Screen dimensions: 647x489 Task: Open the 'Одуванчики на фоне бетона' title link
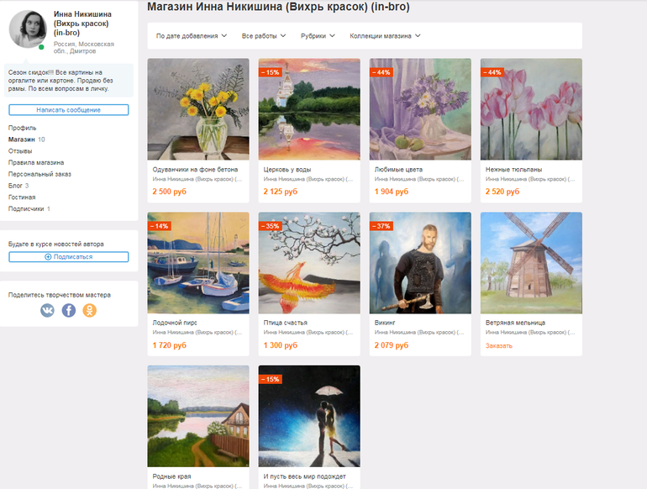point(195,170)
